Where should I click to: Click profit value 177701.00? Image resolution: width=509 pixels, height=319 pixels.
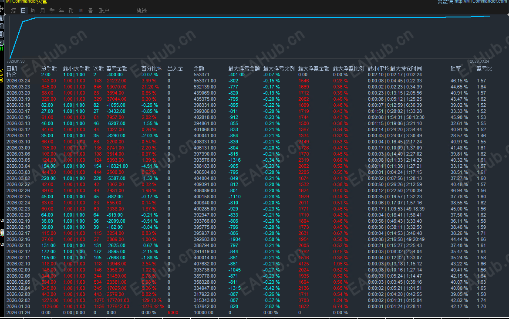point(118,301)
